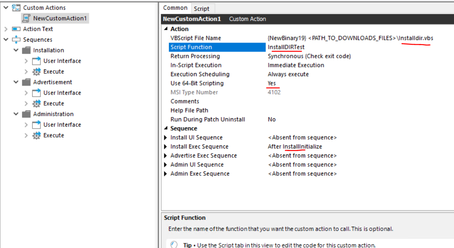Switch to the Script tab
Image resolution: width=454 pixels, height=248 pixels.
[x=201, y=9]
